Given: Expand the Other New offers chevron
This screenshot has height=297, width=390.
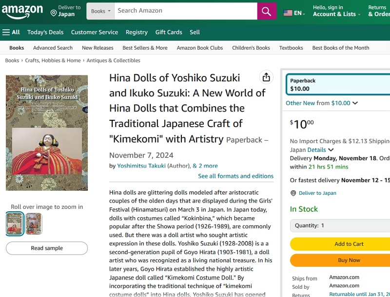Looking at the screenshot, I should coord(355,103).
